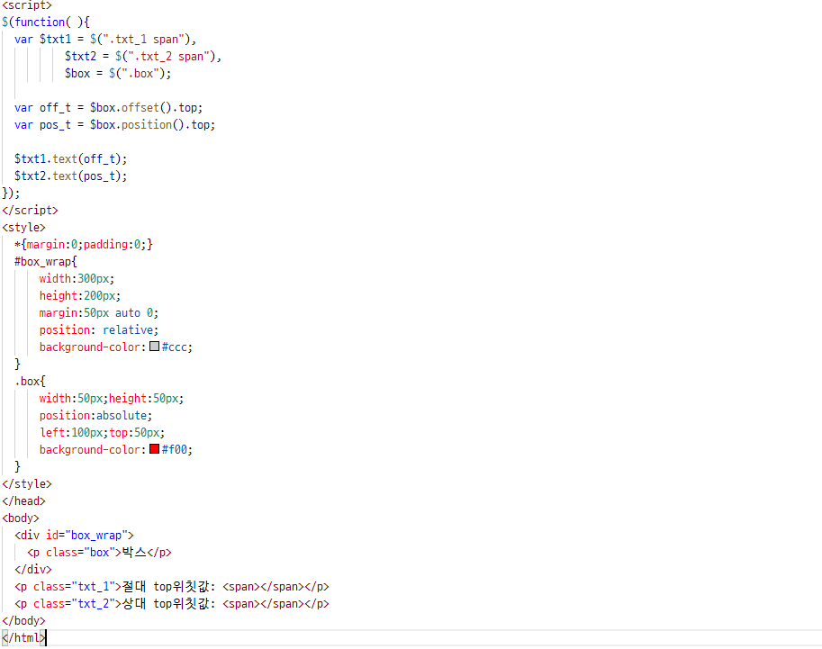
Task: Click the #f00 red color swatch
Action: pyautogui.click(x=154, y=449)
